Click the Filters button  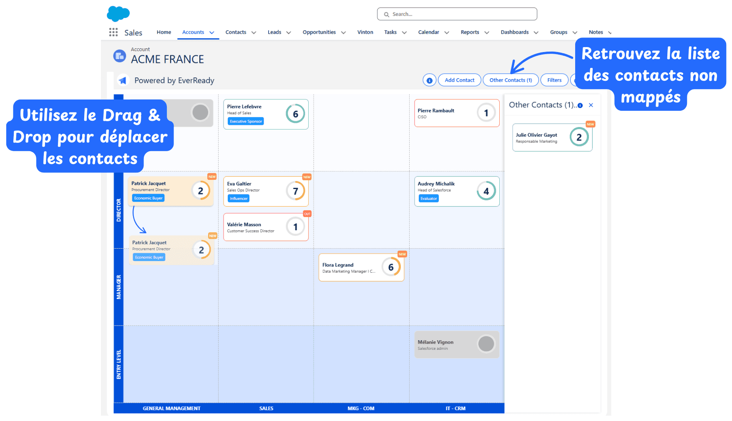coord(554,80)
